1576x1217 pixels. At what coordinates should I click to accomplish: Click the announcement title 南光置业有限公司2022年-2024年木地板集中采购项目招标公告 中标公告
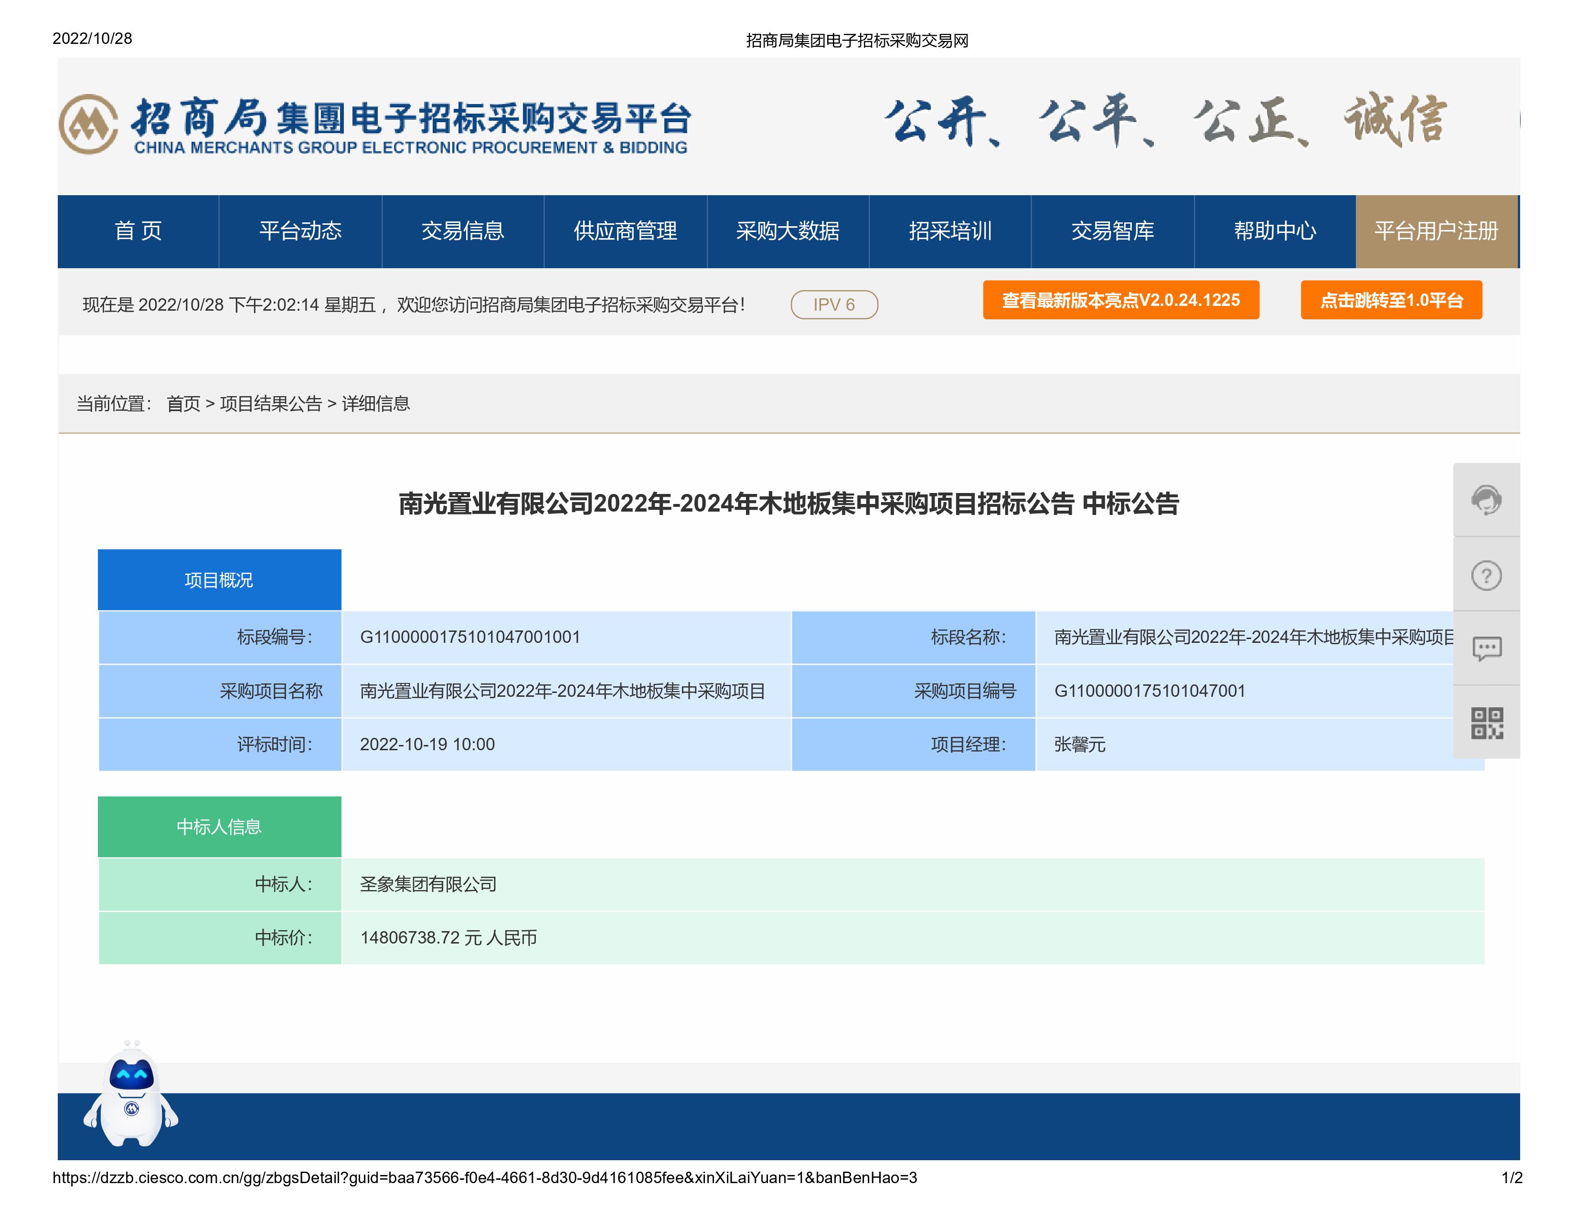pyautogui.click(x=788, y=503)
